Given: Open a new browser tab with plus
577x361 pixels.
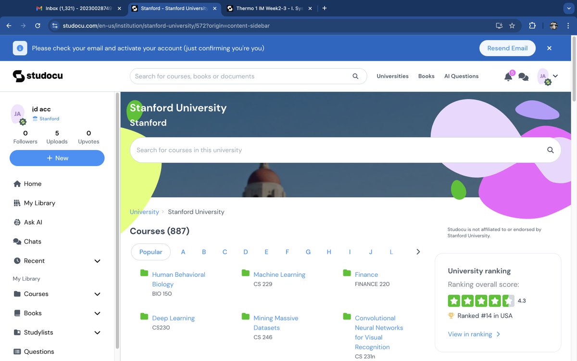Looking at the screenshot, I should point(325,8).
